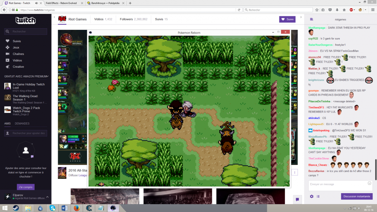Open chat settings gear icon
This screenshot has height=212, width=377.
(311, 196)
